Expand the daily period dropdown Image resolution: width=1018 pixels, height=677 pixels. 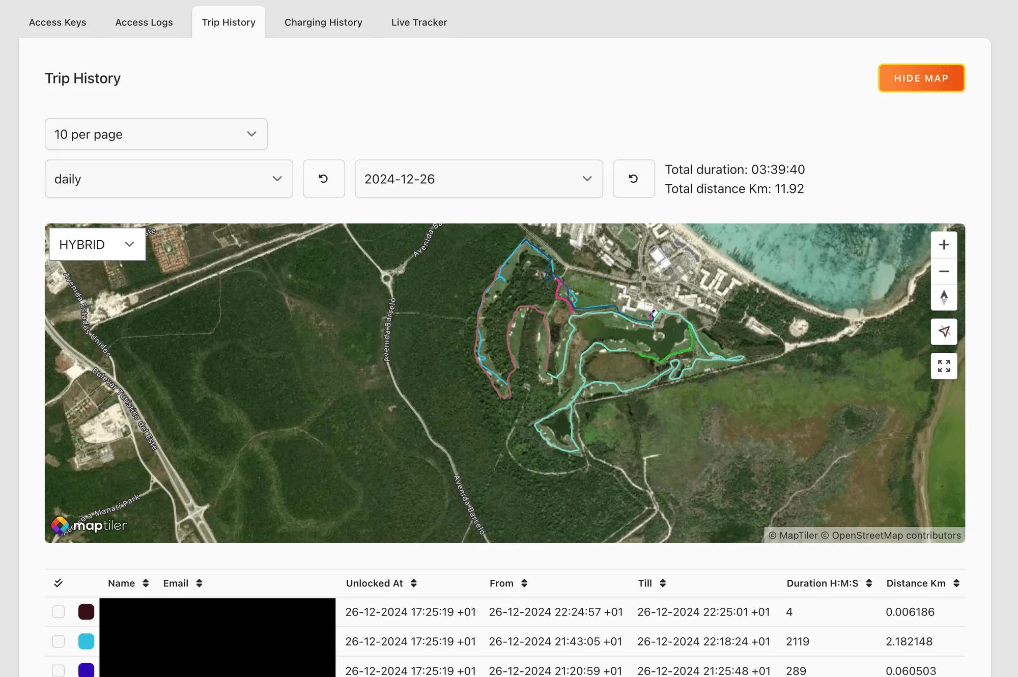tap(168, 179)
